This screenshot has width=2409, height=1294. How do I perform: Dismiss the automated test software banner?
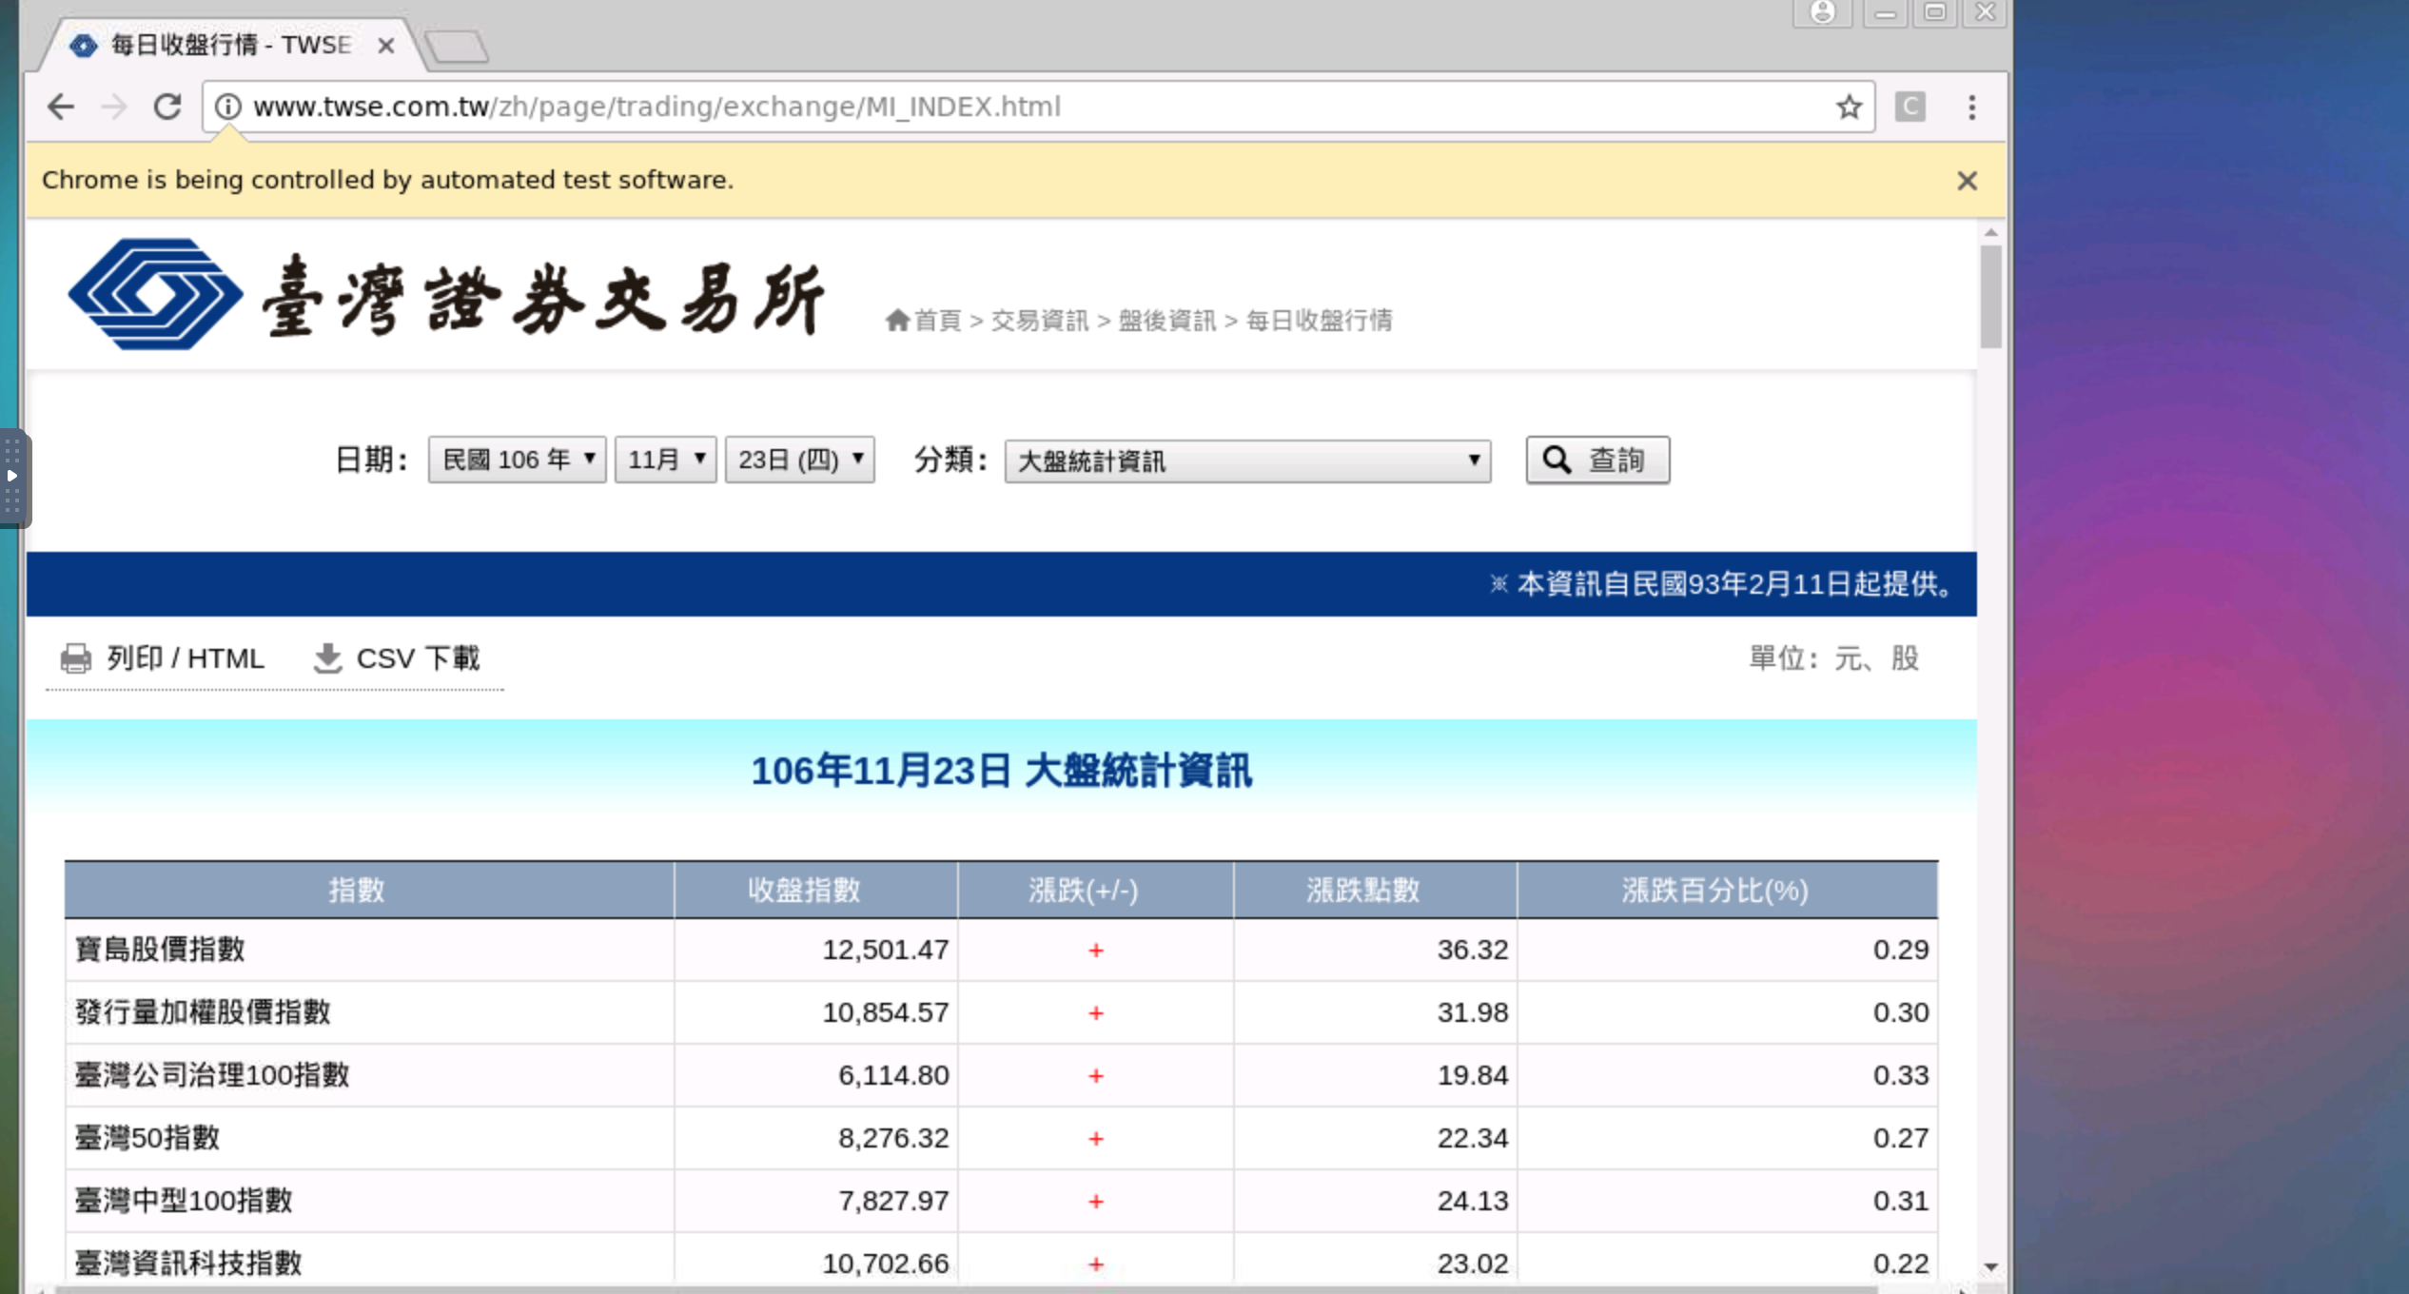pyautogui.click(x=1967, y=181)
